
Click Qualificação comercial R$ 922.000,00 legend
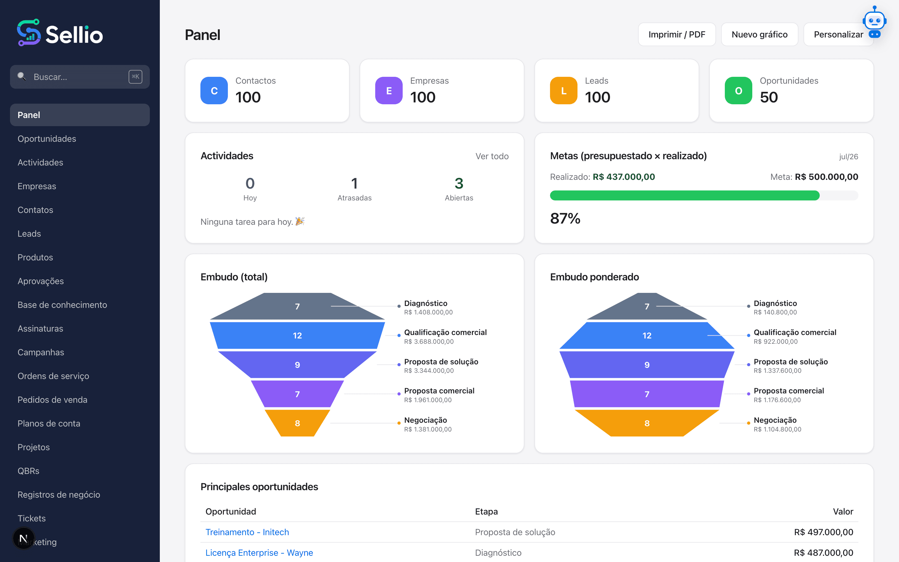pyautogui.click(x=795, y=337)
